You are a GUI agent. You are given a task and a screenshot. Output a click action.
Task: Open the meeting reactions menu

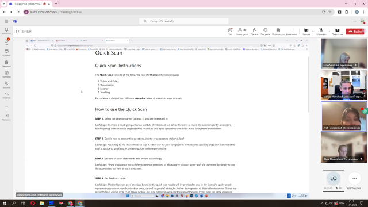pyautogui.click(x=265, y=32)
